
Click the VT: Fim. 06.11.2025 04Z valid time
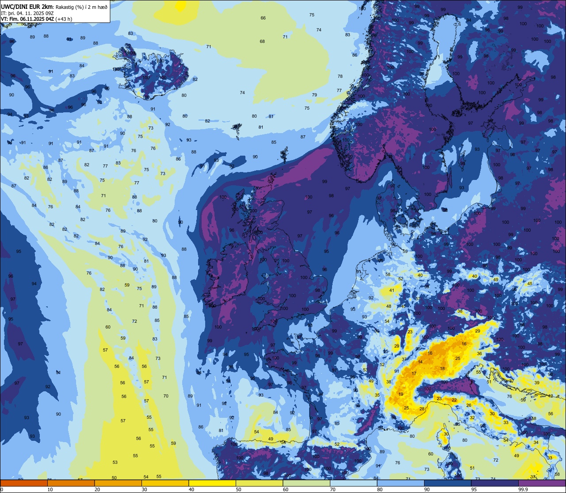(x=28, y=19)
